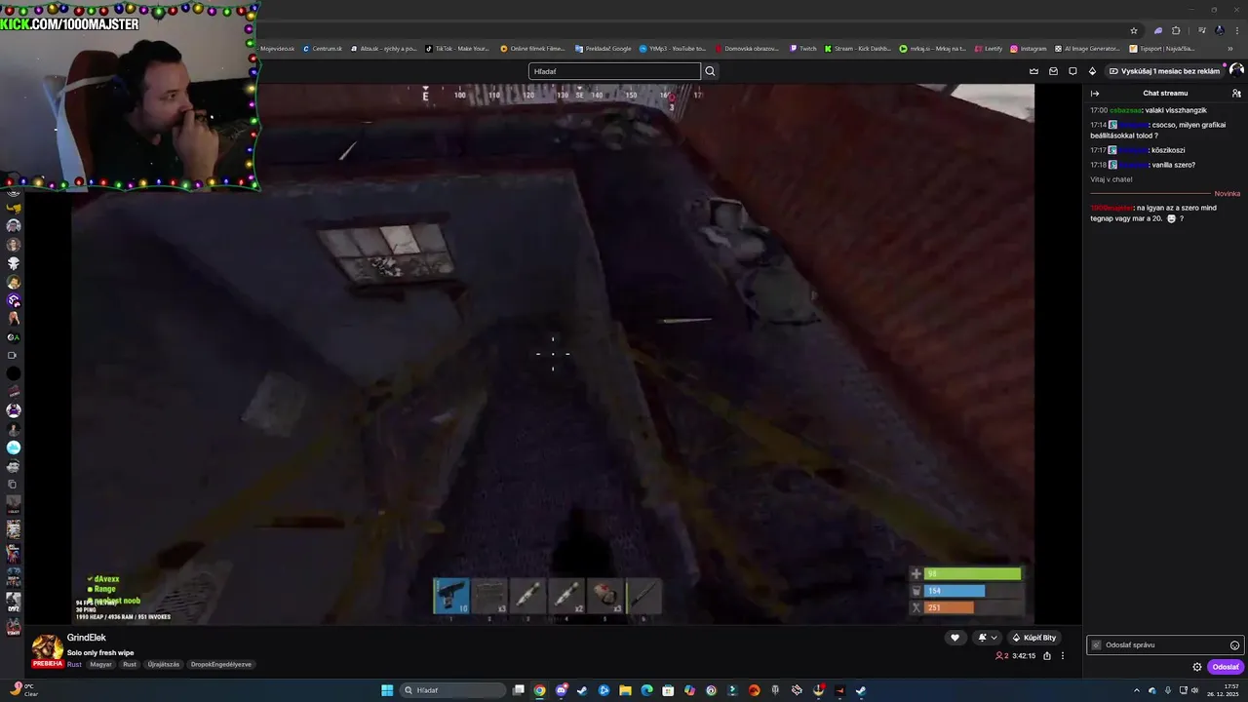Open the Instagram bookmark
Viewport: 1248px width, 702px height.
(x=1029, y=49)
